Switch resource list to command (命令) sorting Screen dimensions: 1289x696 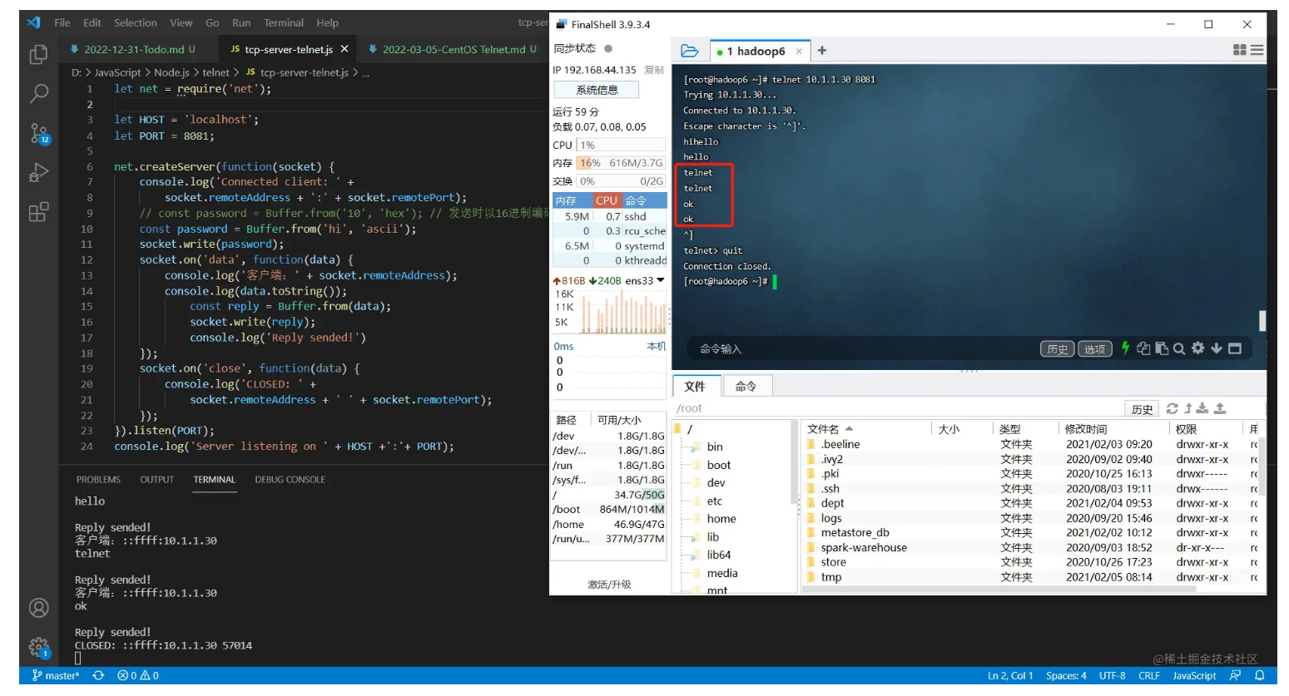(643, 200)
